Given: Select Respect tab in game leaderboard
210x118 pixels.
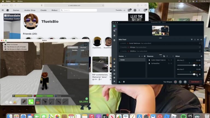Looking at the screenshot, I should click(x=83, y=64).
